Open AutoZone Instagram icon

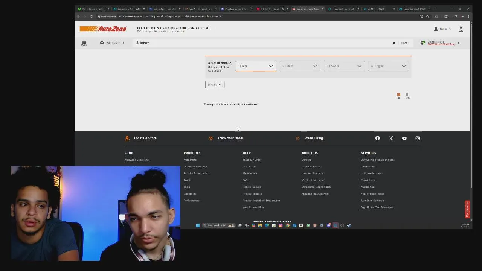coord(418,138)
